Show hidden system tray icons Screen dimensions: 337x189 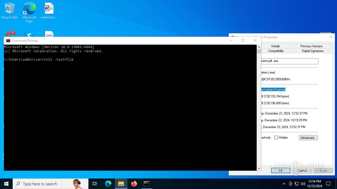284,184
